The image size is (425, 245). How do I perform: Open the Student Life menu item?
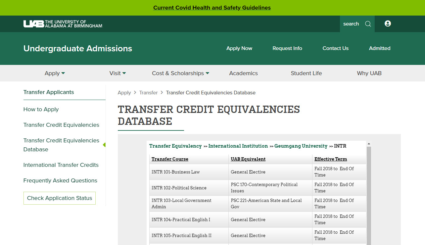point(306,73)
